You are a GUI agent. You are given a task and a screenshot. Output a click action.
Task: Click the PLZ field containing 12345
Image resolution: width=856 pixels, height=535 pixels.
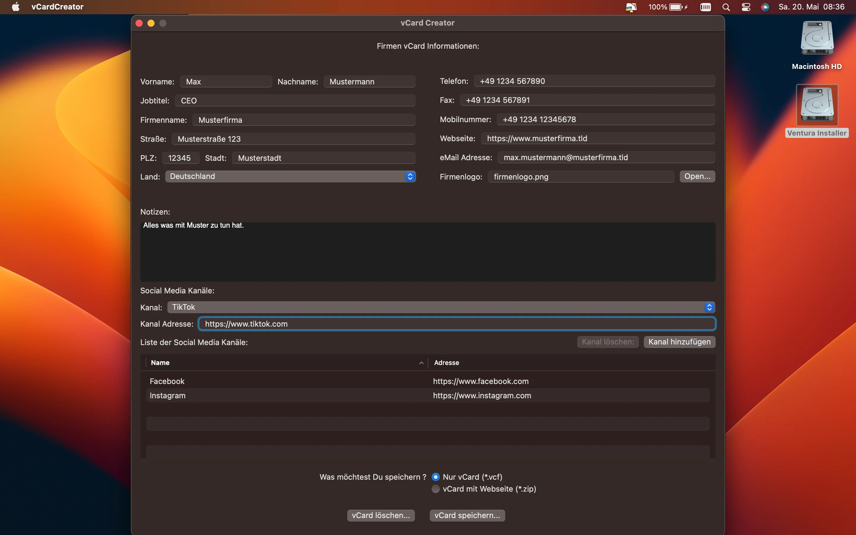pyautogui.click(x=181, y=158)
